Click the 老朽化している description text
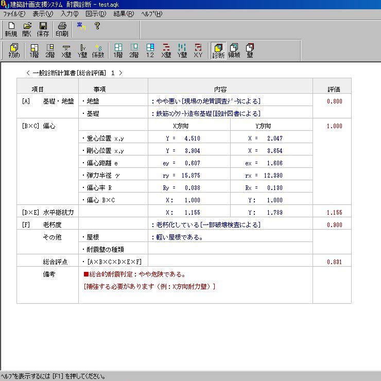The width and height of the screenshot is (381, 381). (x=206, y=225)
